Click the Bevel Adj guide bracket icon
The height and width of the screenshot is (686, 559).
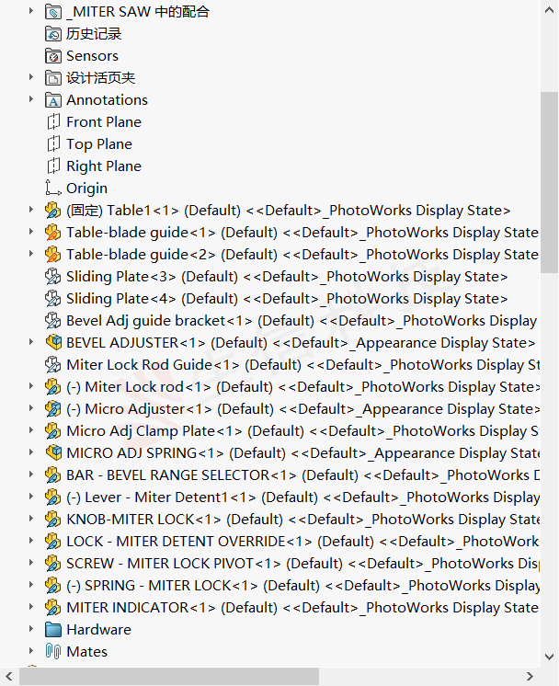pos(53,321)
